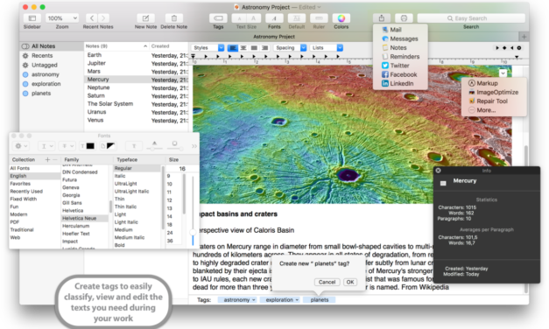Open exploration tag dropdown in Tags bar
The image size is (549, 329).
[x=297, y=300]
